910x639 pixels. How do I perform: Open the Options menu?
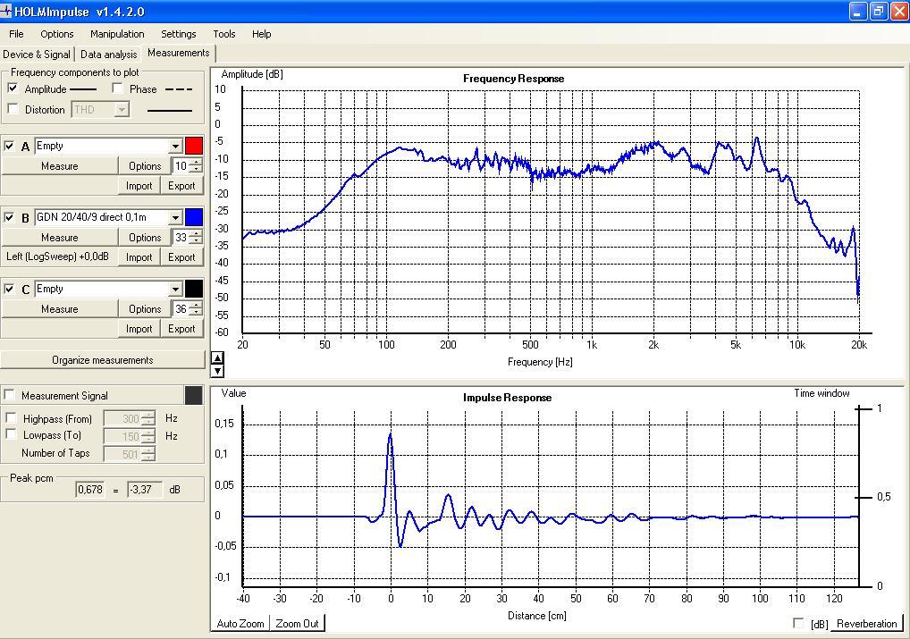57,34
